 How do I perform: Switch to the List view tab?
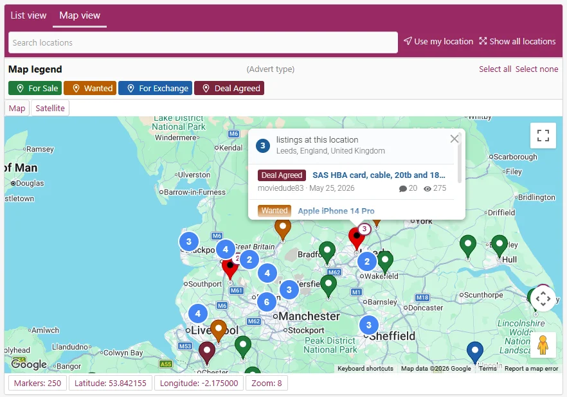point(28,15)
